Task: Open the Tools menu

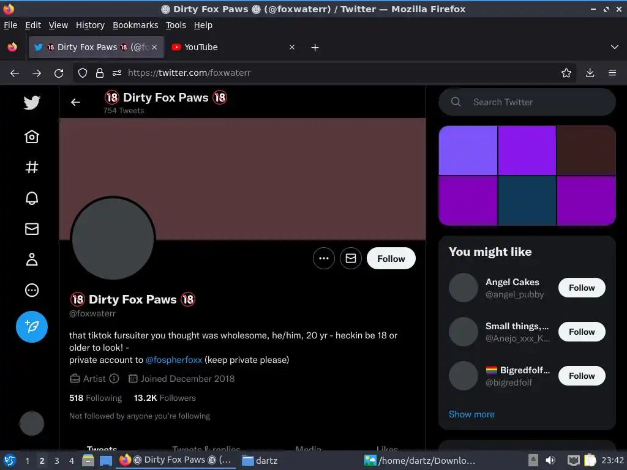Action: coord(176,25)
